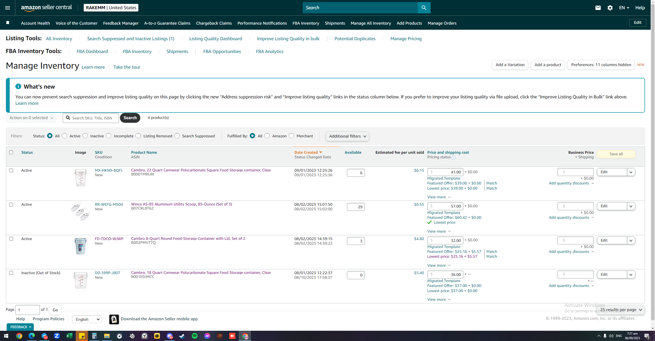The height and width of the screenshot is (341, 655).
Task: Open the EN language dropdown in header
Action: click(624, 8)
